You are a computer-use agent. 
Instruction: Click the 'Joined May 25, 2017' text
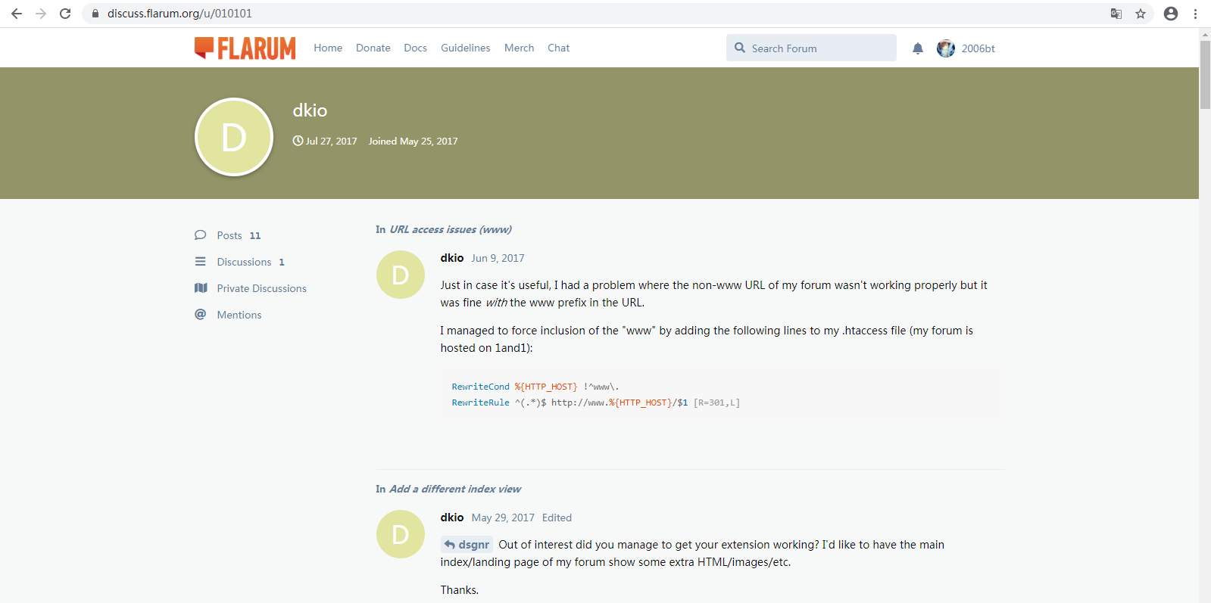click(x=414, y=141)
